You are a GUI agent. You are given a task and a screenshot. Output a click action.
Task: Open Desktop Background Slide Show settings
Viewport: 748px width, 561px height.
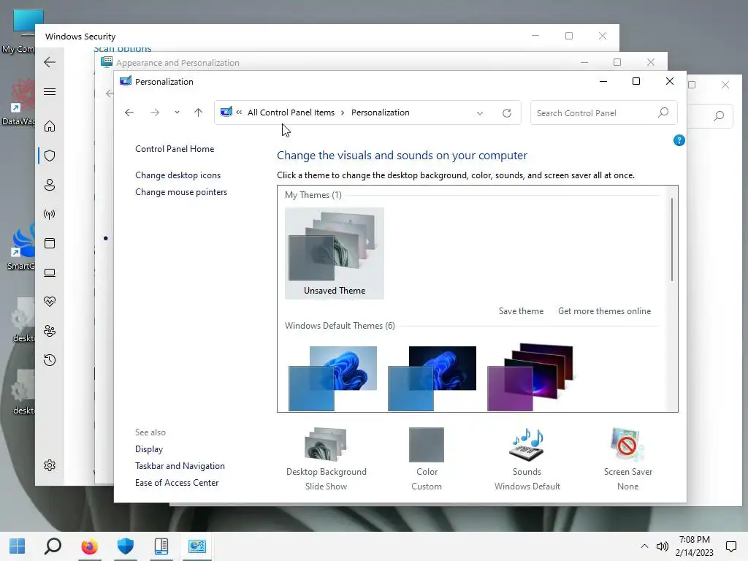[x=327, y=459]
